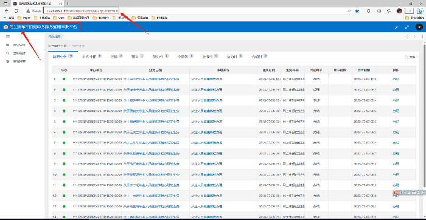This screenshot has width=426, height=220.
Task: Reload the page with refresh icon
Action: (x=16, y=11)
